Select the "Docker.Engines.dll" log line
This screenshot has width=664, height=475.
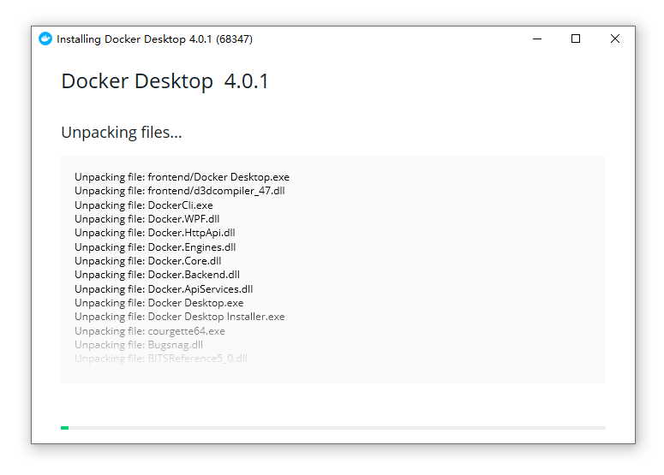[155, 247]
